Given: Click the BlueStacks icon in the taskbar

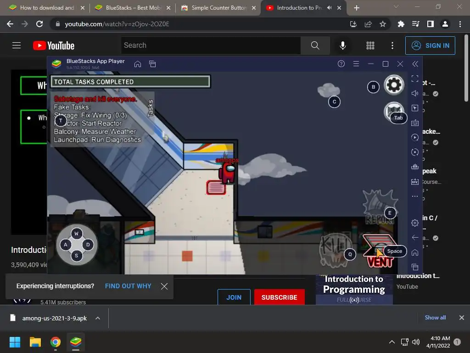Looking at the screenshot, I should (76, 342).
